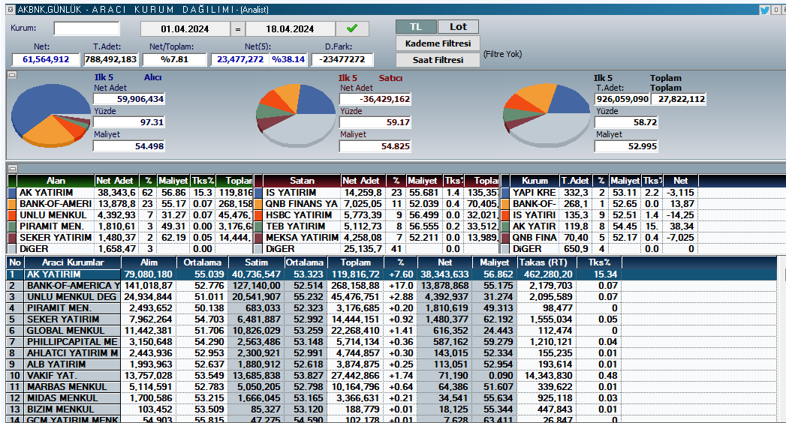The image size is (786, 423).
Task: Sort main table by Toplam column
Action: 355,262
